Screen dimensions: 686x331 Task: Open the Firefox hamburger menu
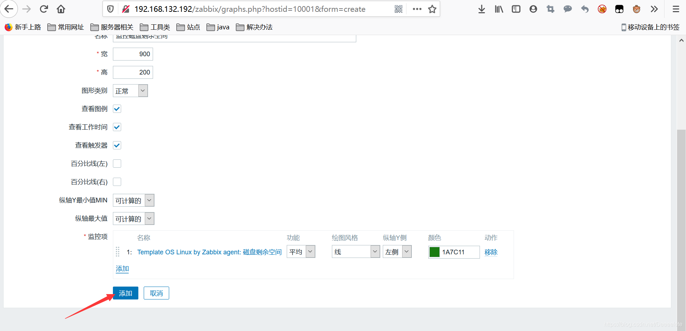coord(676,9)
